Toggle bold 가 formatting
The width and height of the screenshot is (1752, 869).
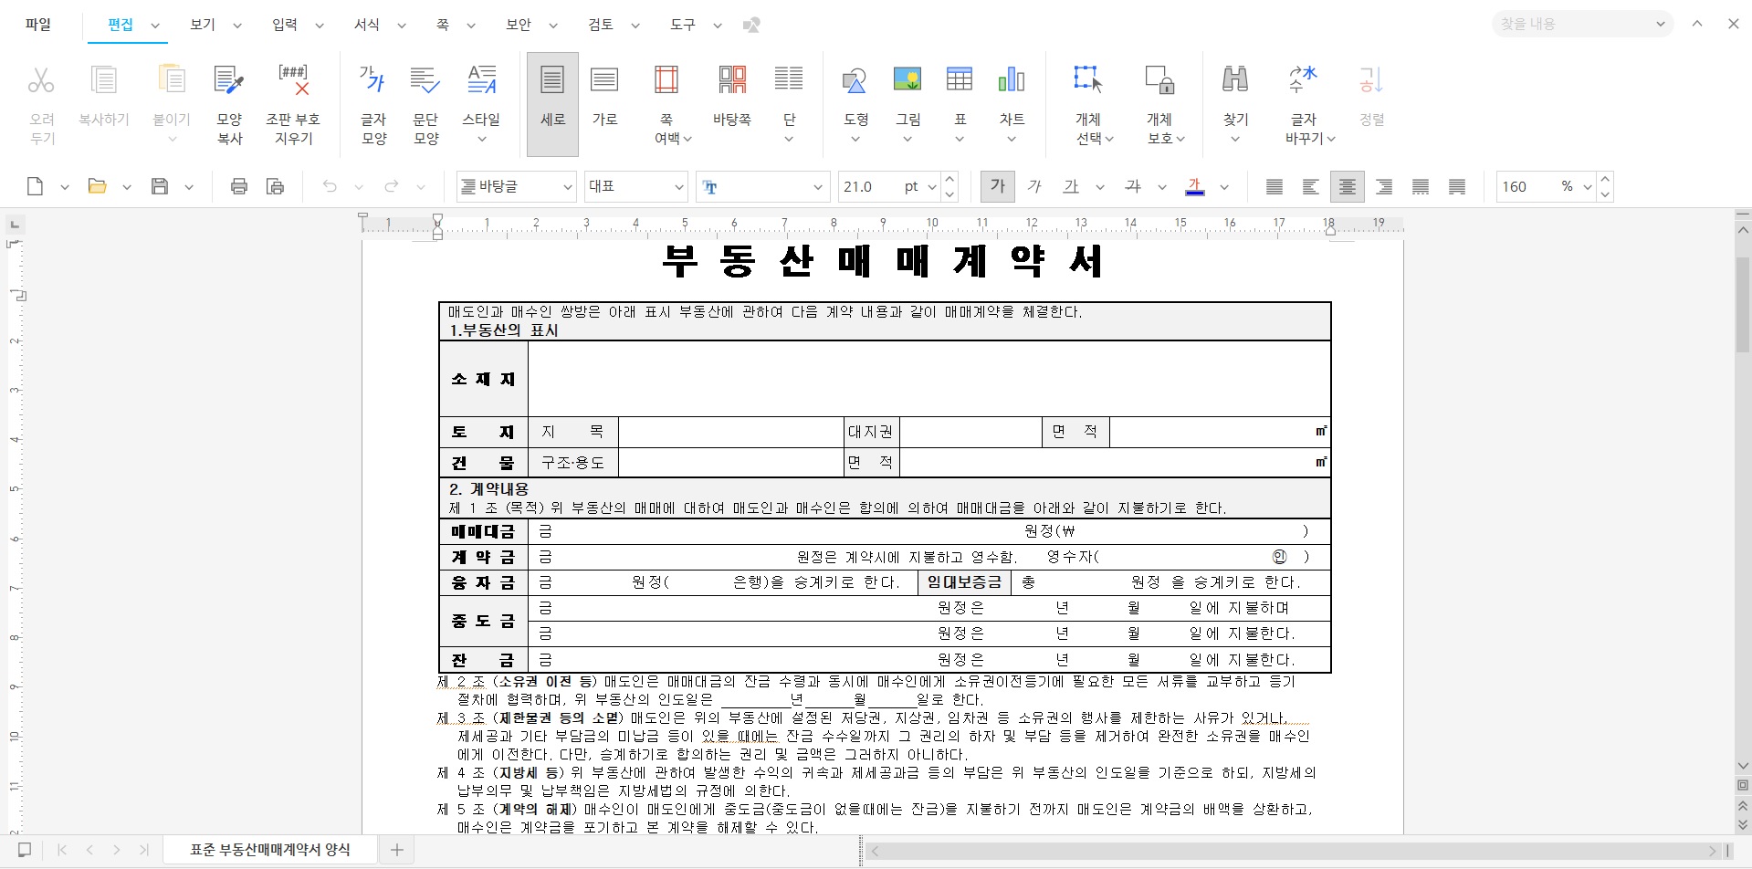[998, 186]
